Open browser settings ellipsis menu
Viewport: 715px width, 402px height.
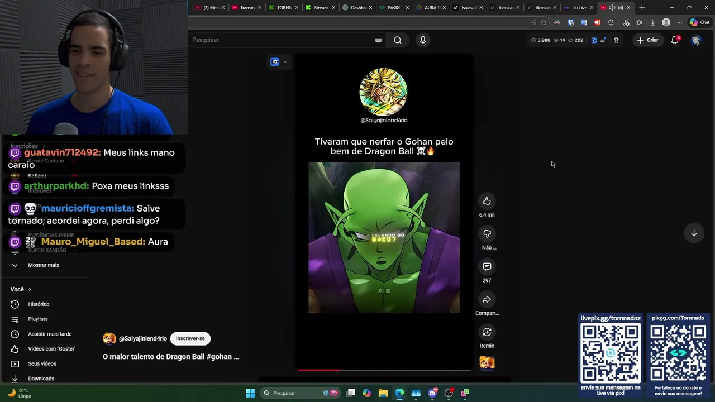(x=679, y=22)
